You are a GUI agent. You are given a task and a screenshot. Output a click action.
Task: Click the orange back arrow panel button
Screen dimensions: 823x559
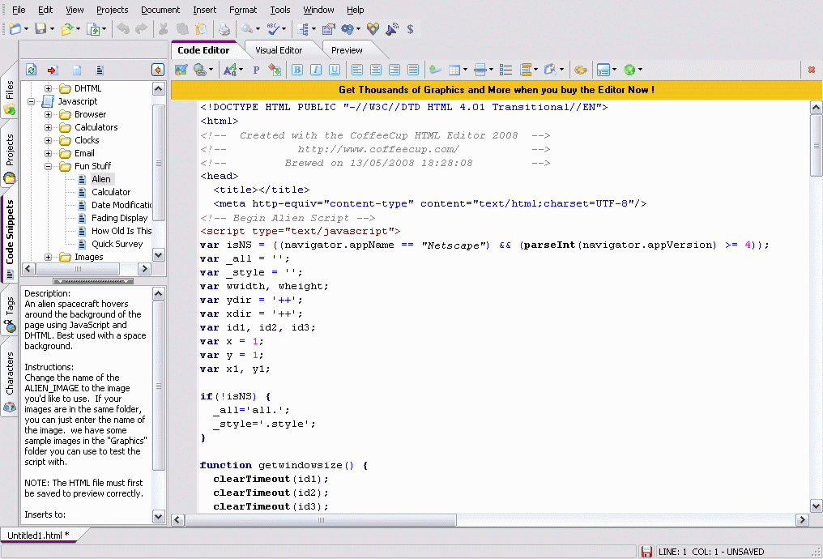(x=157, y=70)
